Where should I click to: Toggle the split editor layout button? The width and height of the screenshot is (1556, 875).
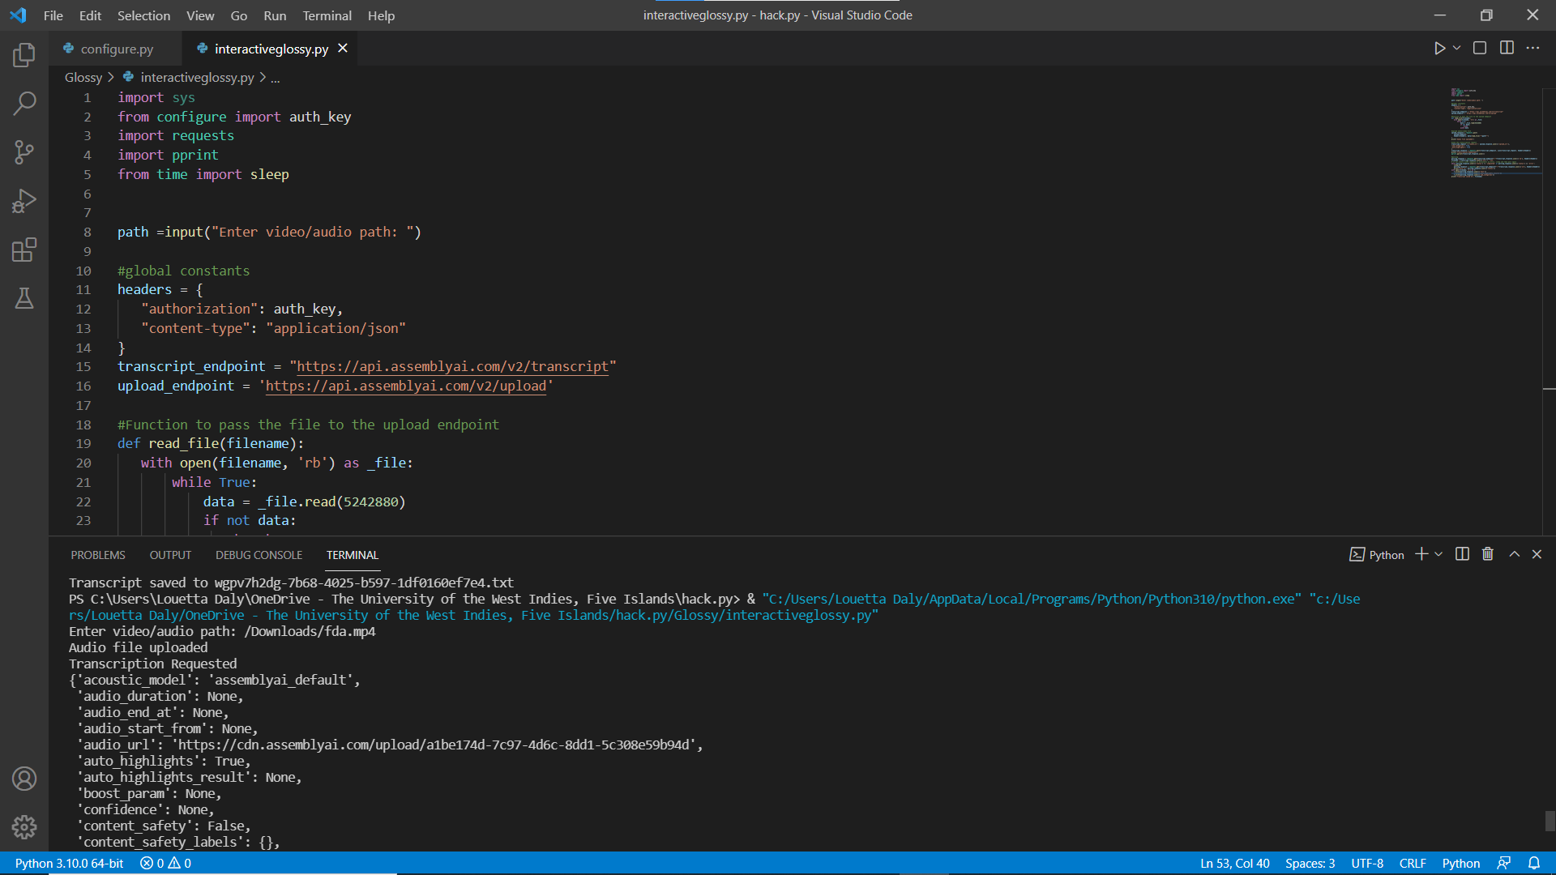click(x=1507, y=49)
